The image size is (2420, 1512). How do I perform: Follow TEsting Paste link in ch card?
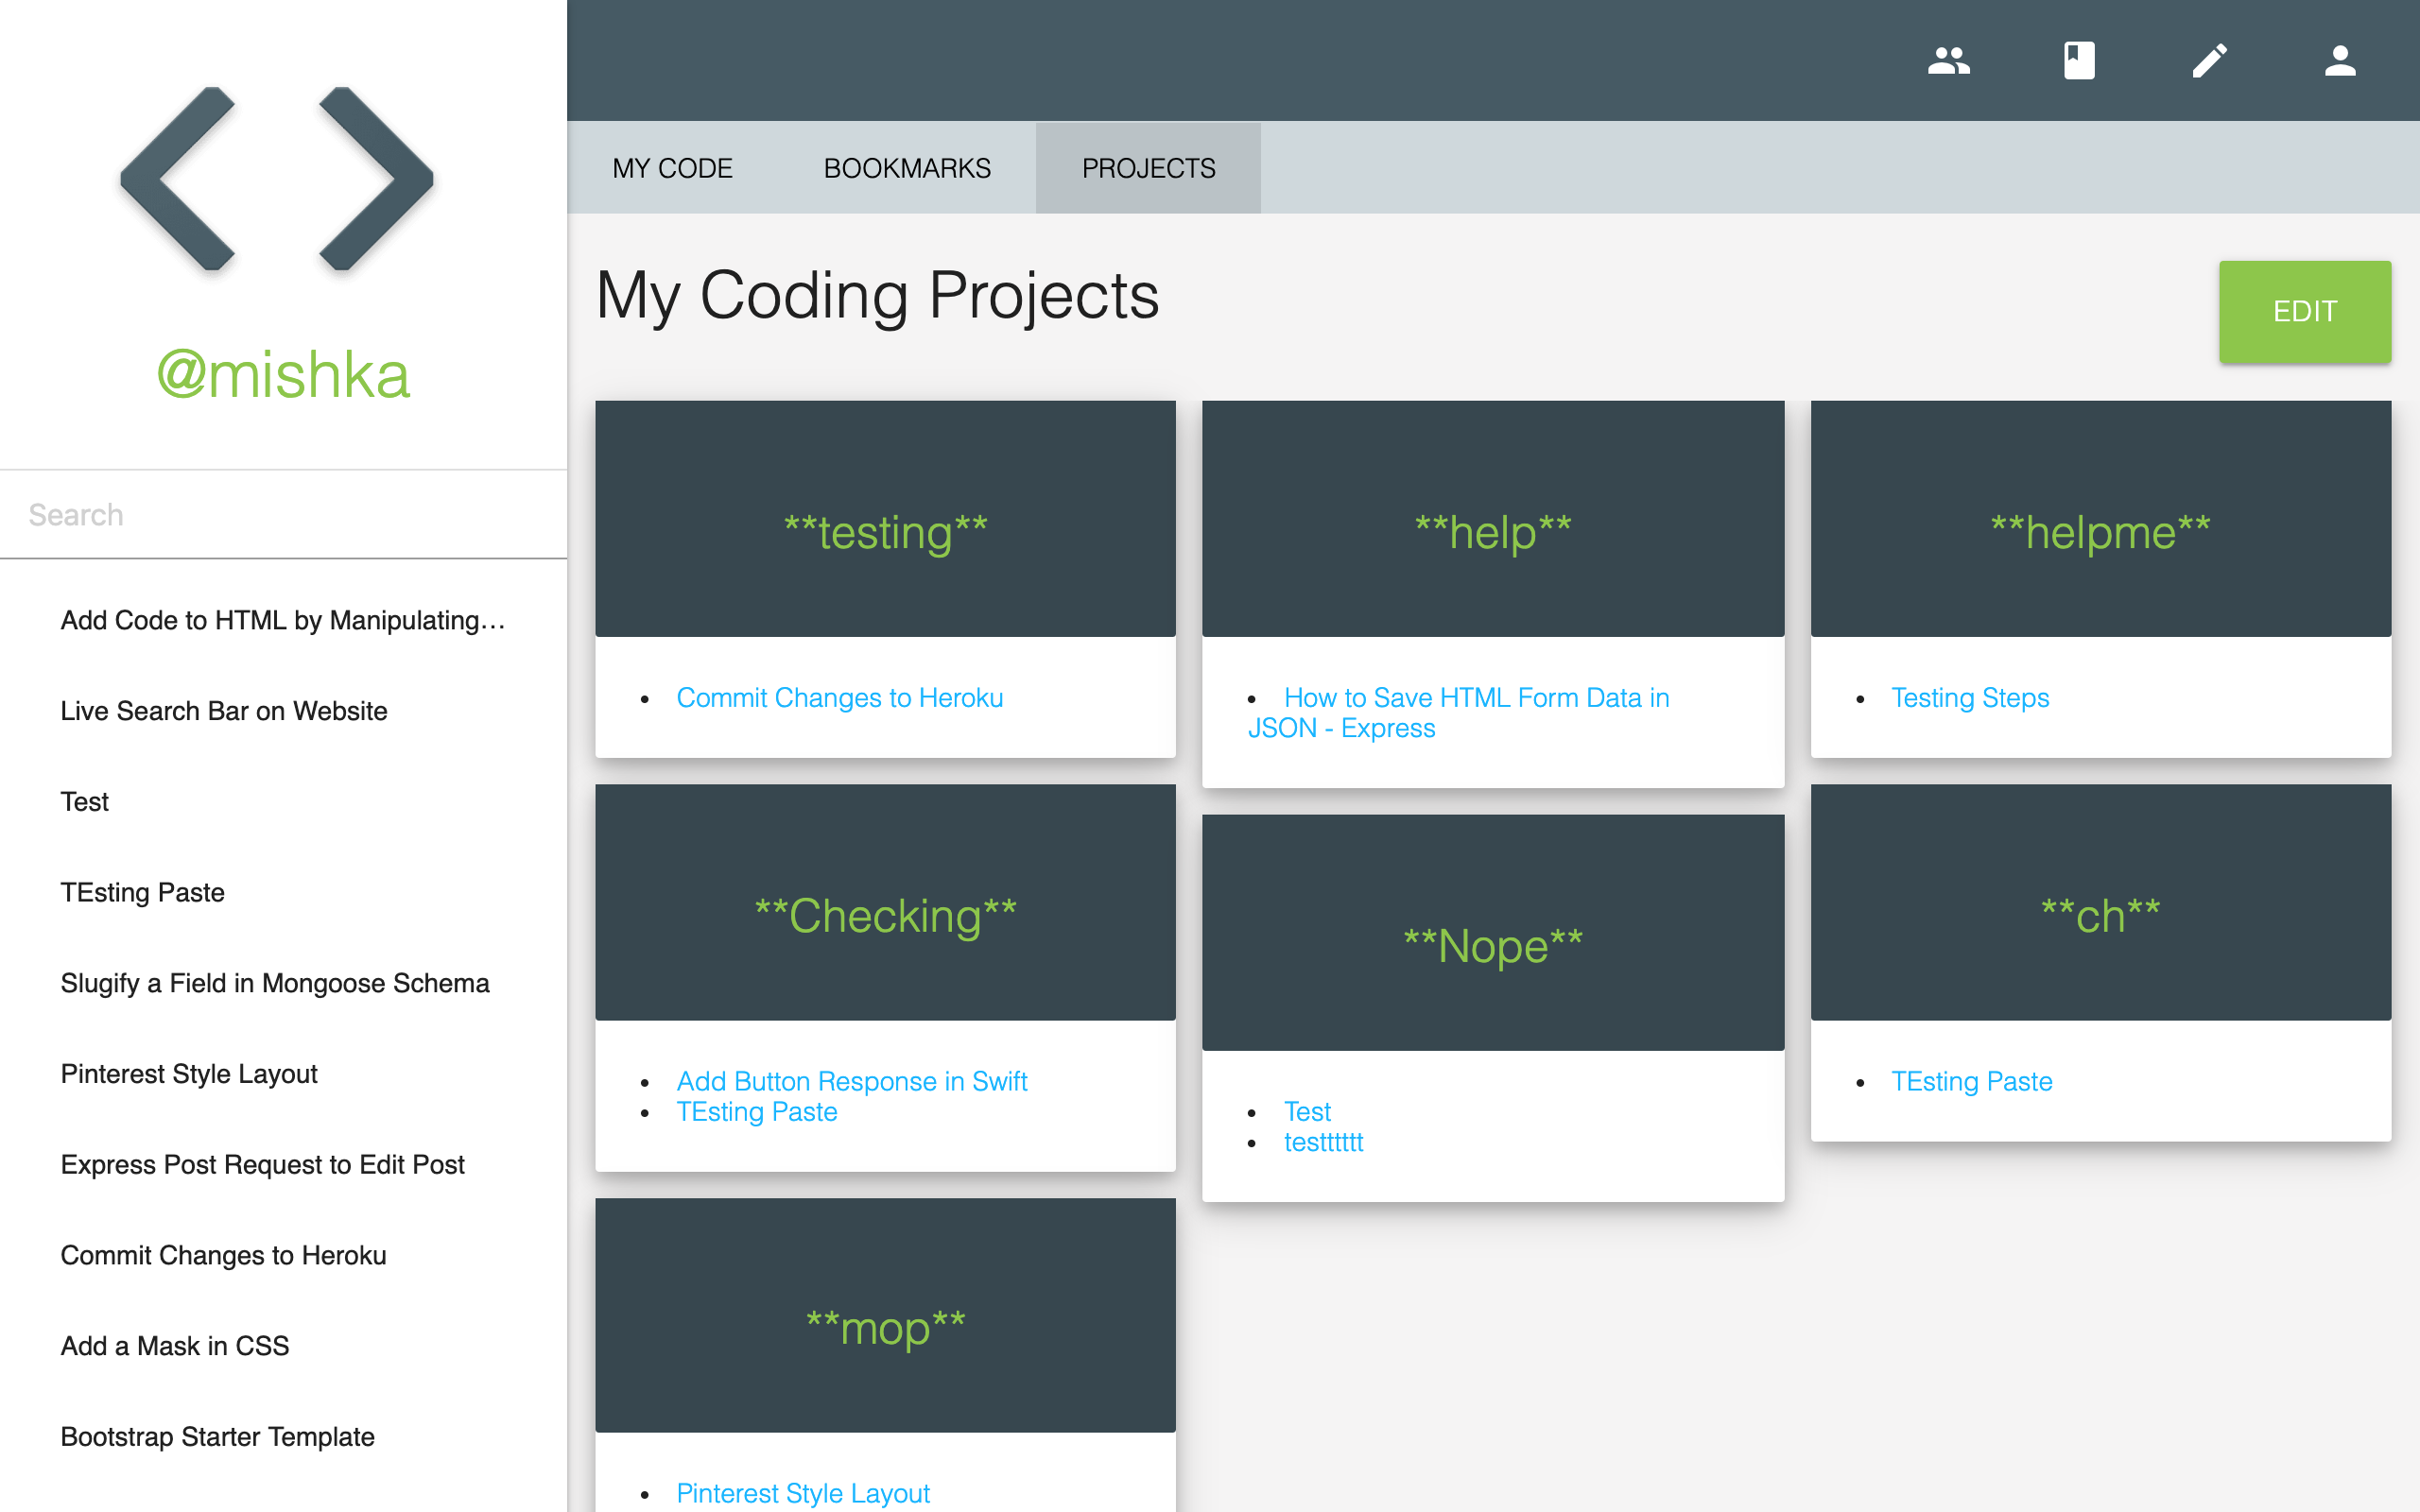pyautogui.click(x=1971, y=1081)
